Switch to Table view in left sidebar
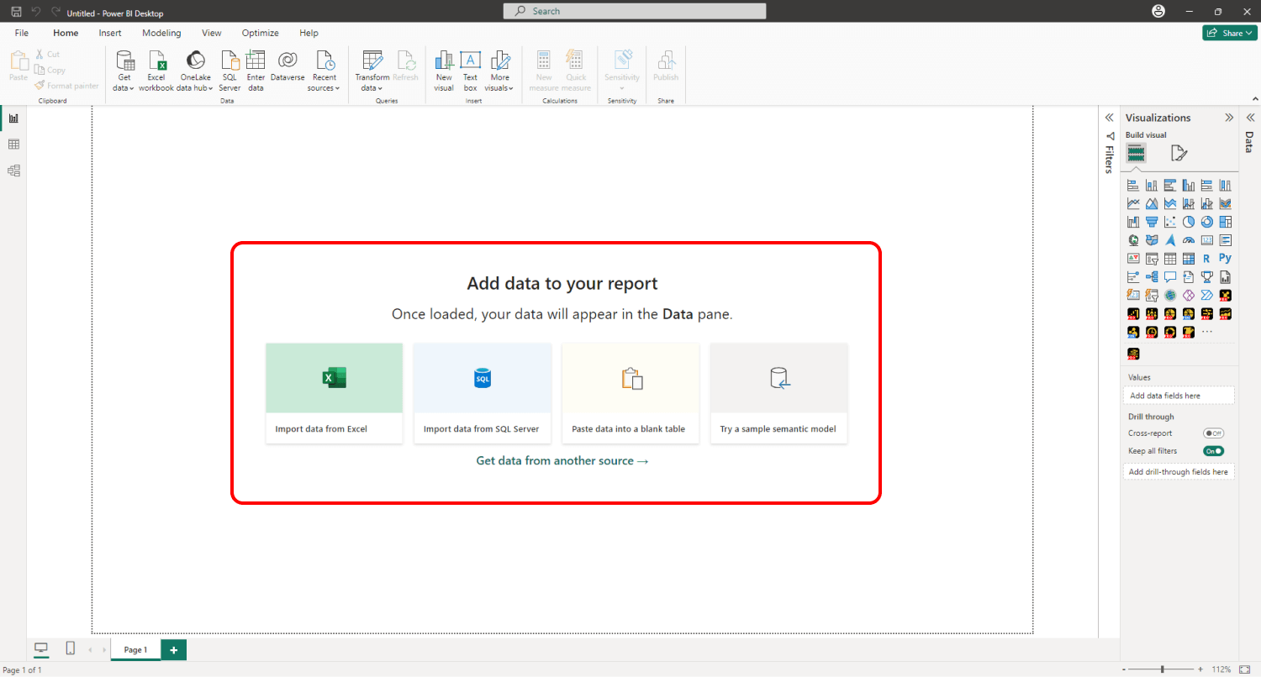Viewport: 1261px width, 677px height. (13, 144)
